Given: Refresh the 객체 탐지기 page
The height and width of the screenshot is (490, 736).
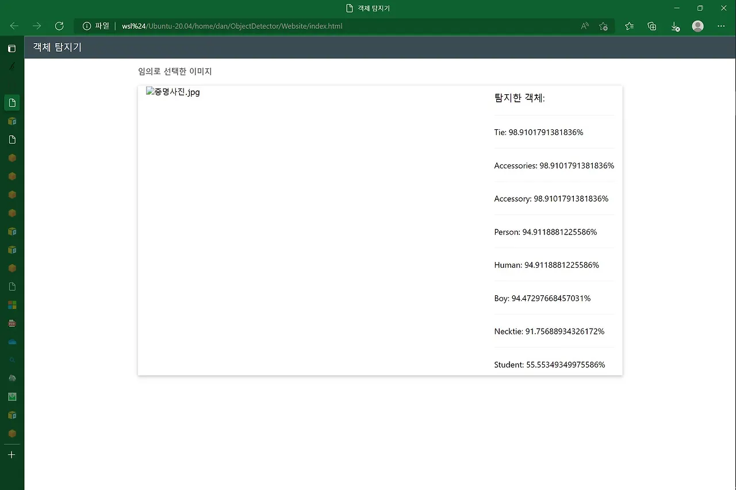Looking at the screenshot, I should click(x=59, y=26).
